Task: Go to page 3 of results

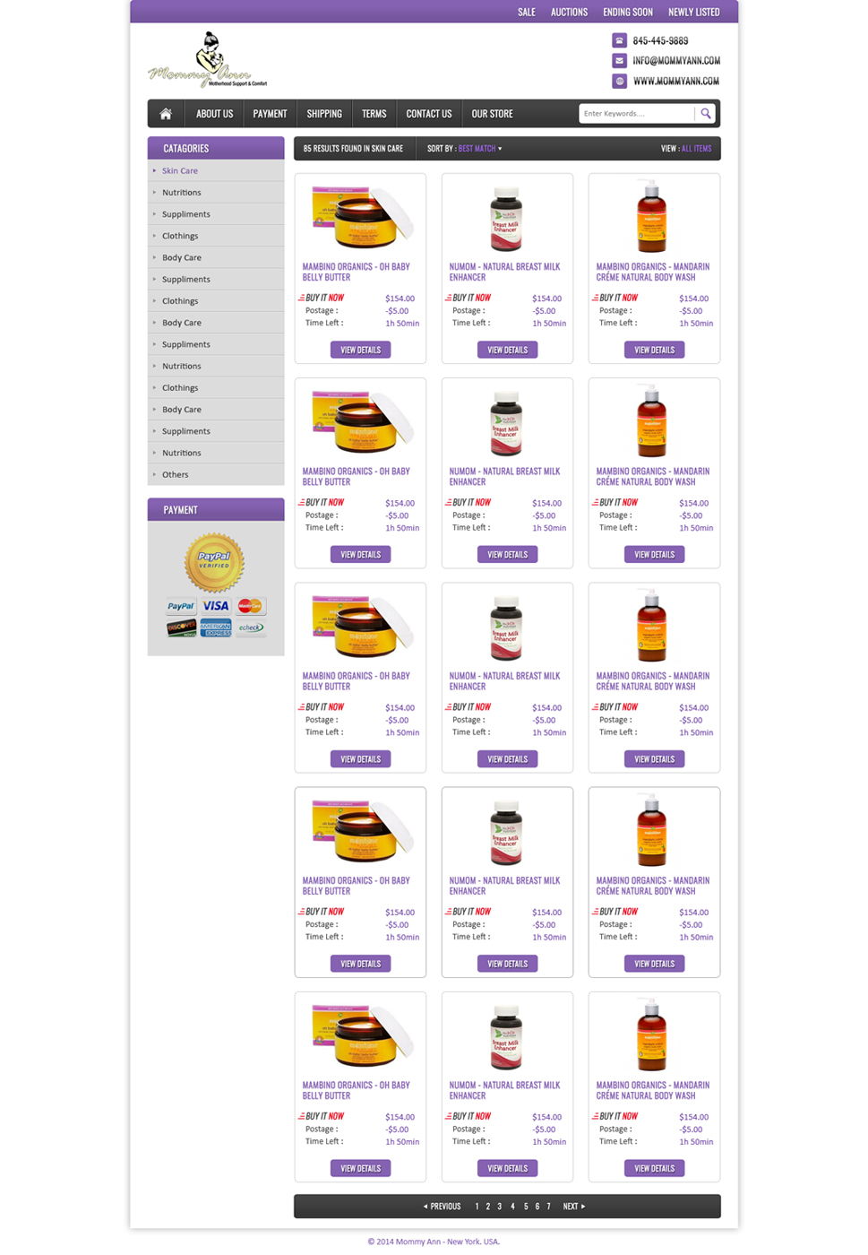Action: [x=500, y=1207]
